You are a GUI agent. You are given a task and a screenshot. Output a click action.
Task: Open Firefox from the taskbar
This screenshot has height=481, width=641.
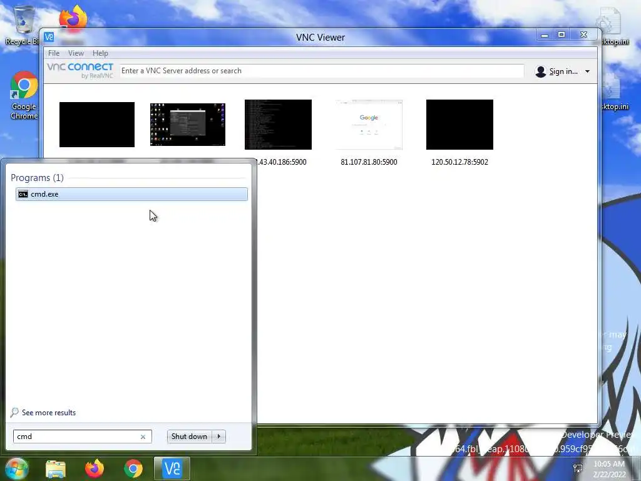(x=95, y=468)
